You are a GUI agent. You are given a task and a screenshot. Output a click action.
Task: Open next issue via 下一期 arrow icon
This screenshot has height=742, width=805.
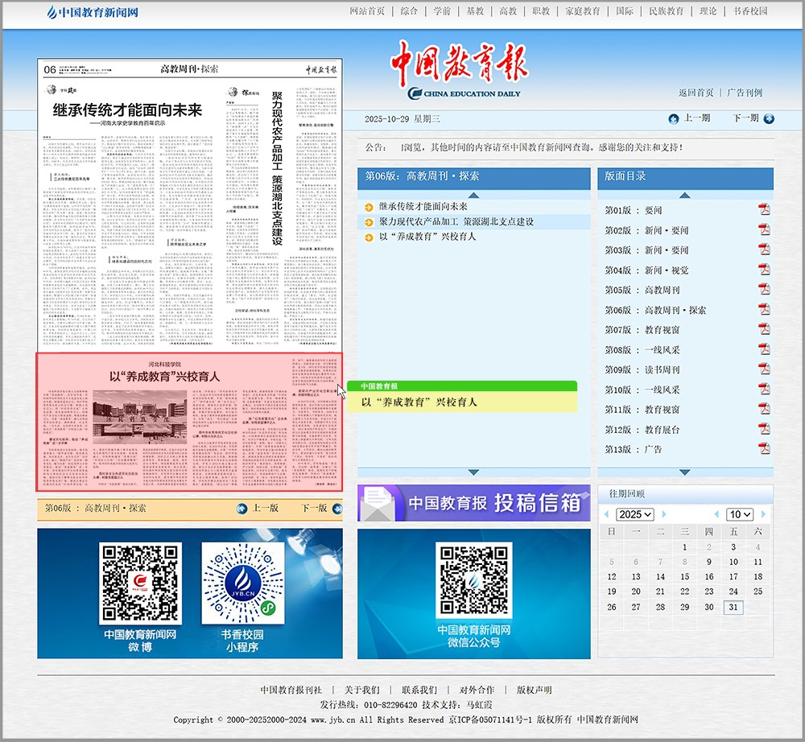point(770,118)
